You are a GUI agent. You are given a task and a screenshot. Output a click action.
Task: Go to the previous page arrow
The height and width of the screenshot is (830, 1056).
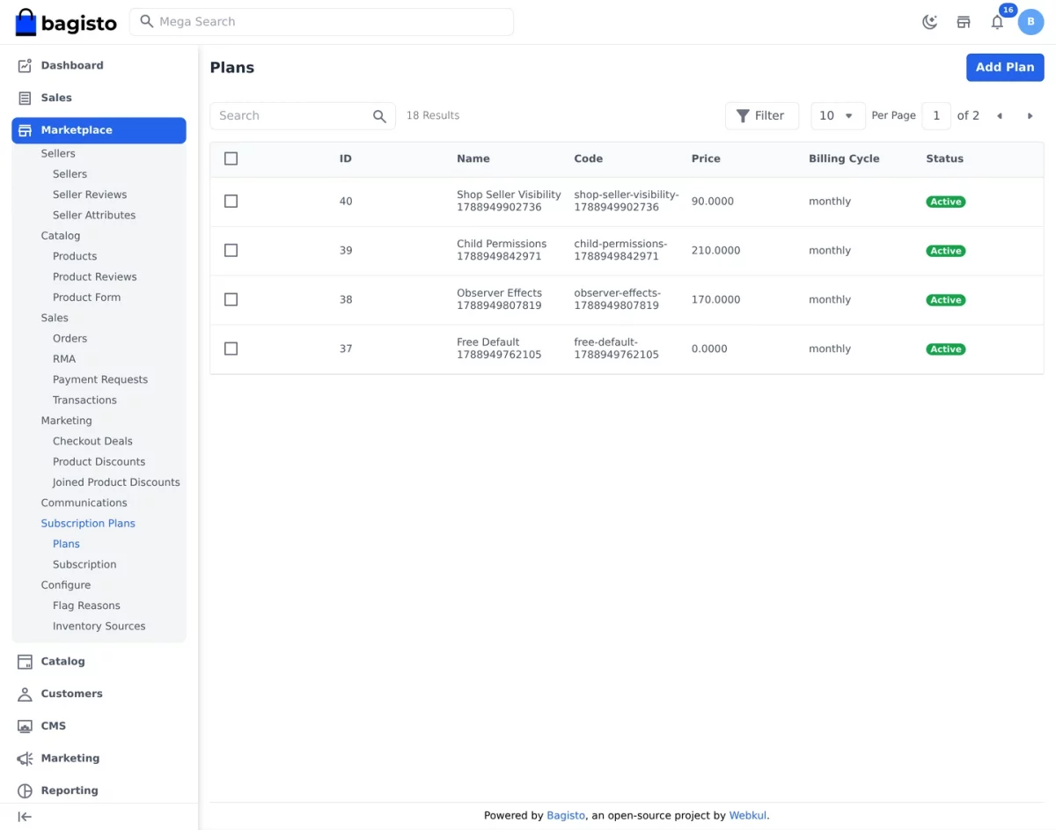1000,116
